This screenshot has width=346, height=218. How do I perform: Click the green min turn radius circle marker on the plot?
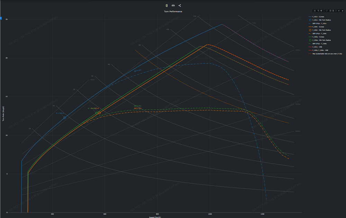tap(97, 113)
